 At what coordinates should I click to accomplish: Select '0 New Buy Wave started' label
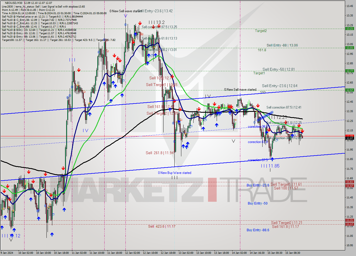pyautogui.click(x=175, y=173)
